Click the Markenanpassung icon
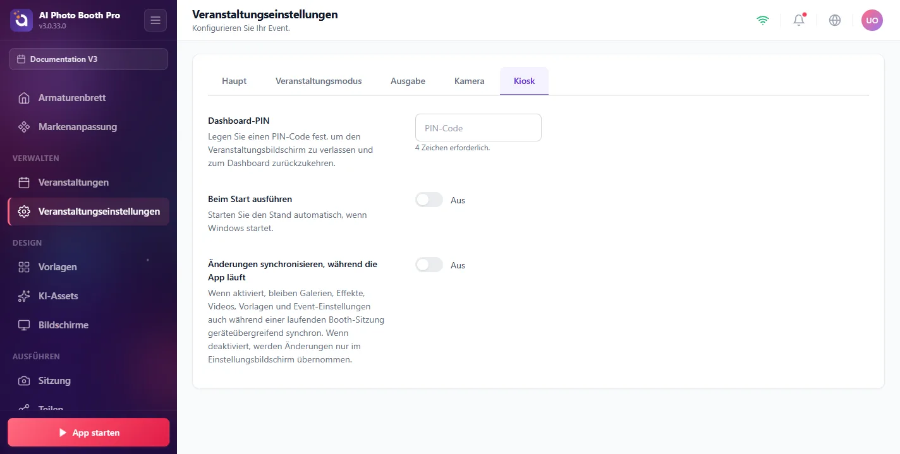The height and width of the screenshot is (454, 900). (24, 127)
